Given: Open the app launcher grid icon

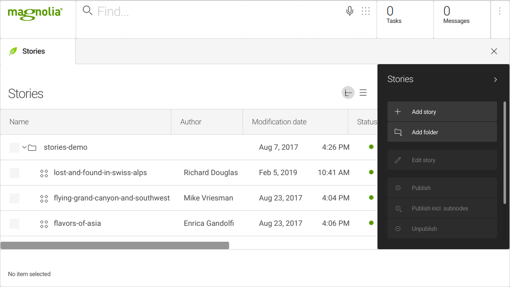Looking at the screenshot, I should click(x=366, y=10).
